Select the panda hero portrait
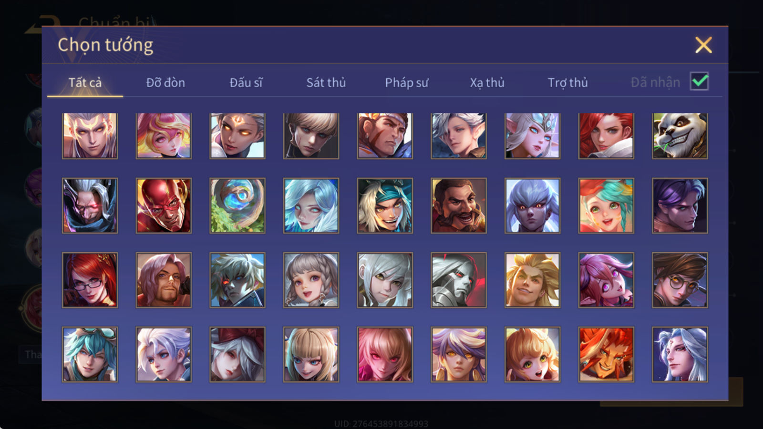The height and width of the screenshot is (429, 763). point(680,136)
